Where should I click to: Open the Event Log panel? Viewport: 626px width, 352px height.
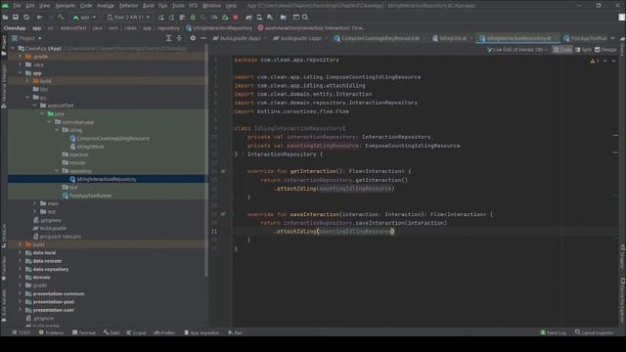coord(554,332)
